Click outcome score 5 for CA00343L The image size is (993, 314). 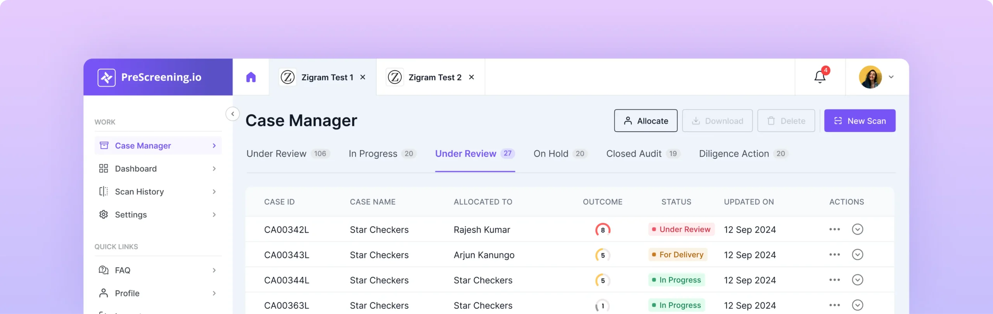(603, 255)
